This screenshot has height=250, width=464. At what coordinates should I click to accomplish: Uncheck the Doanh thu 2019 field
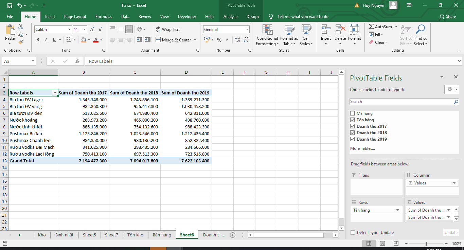[353, 139]
